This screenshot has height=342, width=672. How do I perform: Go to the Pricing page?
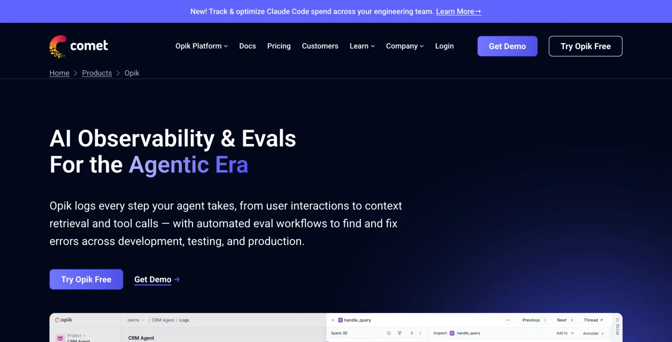[279, 46]
